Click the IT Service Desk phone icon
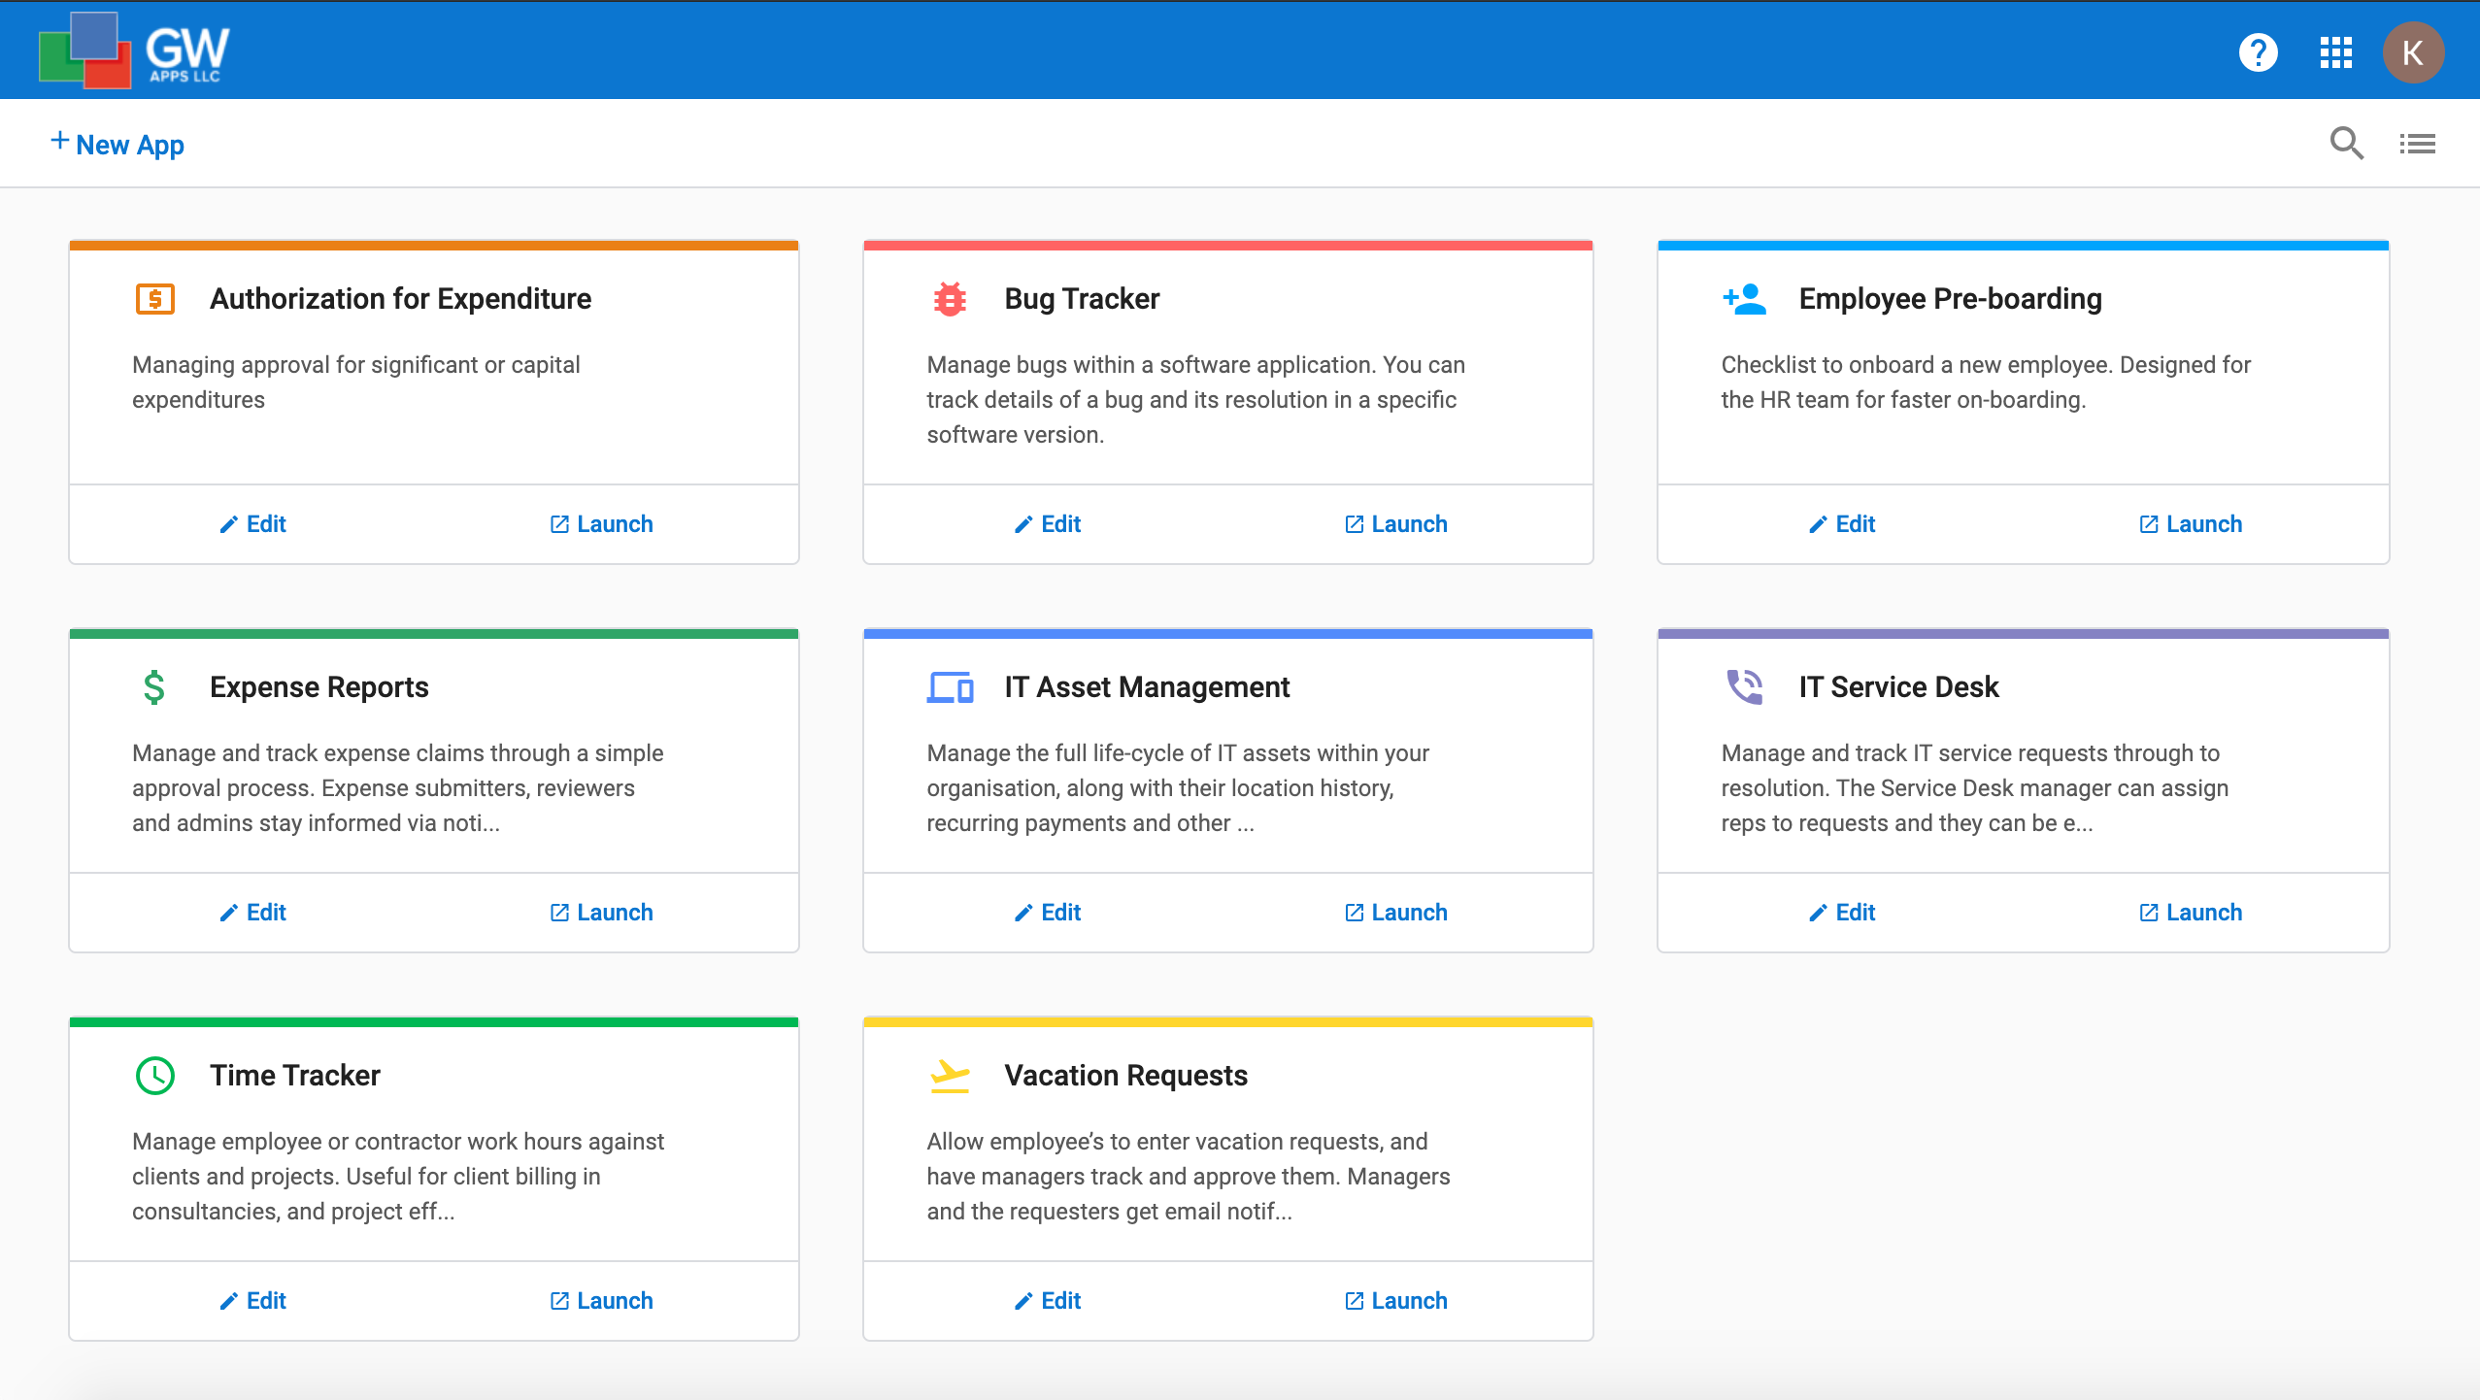 pos(1744,687)
